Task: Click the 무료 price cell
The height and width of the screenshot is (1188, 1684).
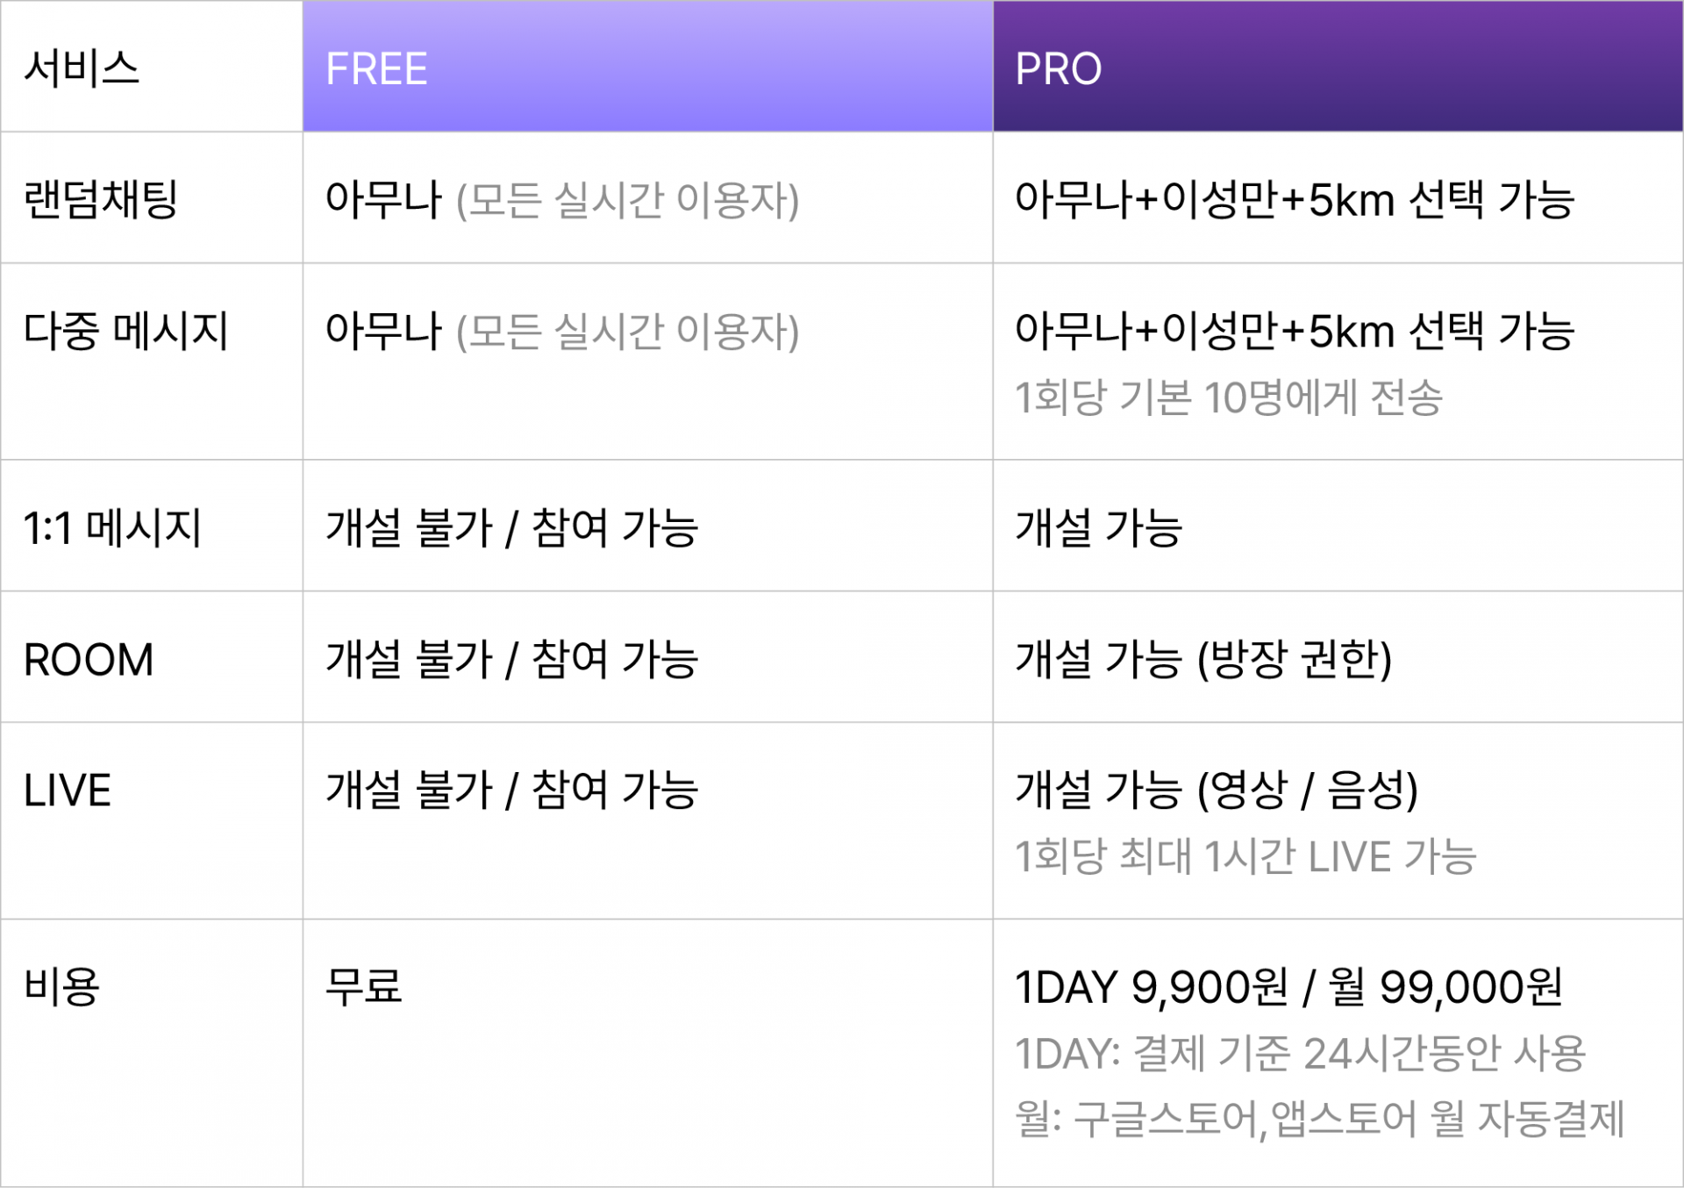Action: 363,986
